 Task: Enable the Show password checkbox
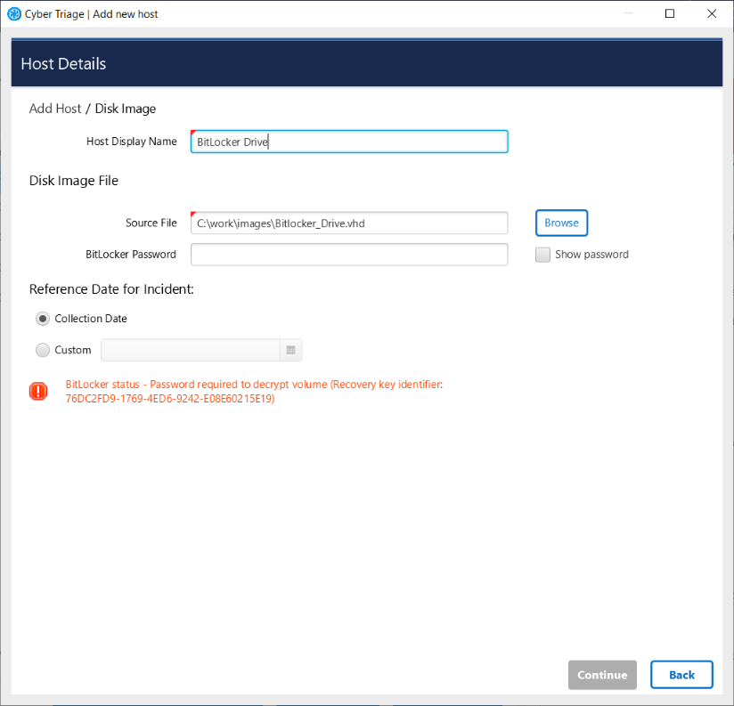pyautogui.click(x=542, y=255)
